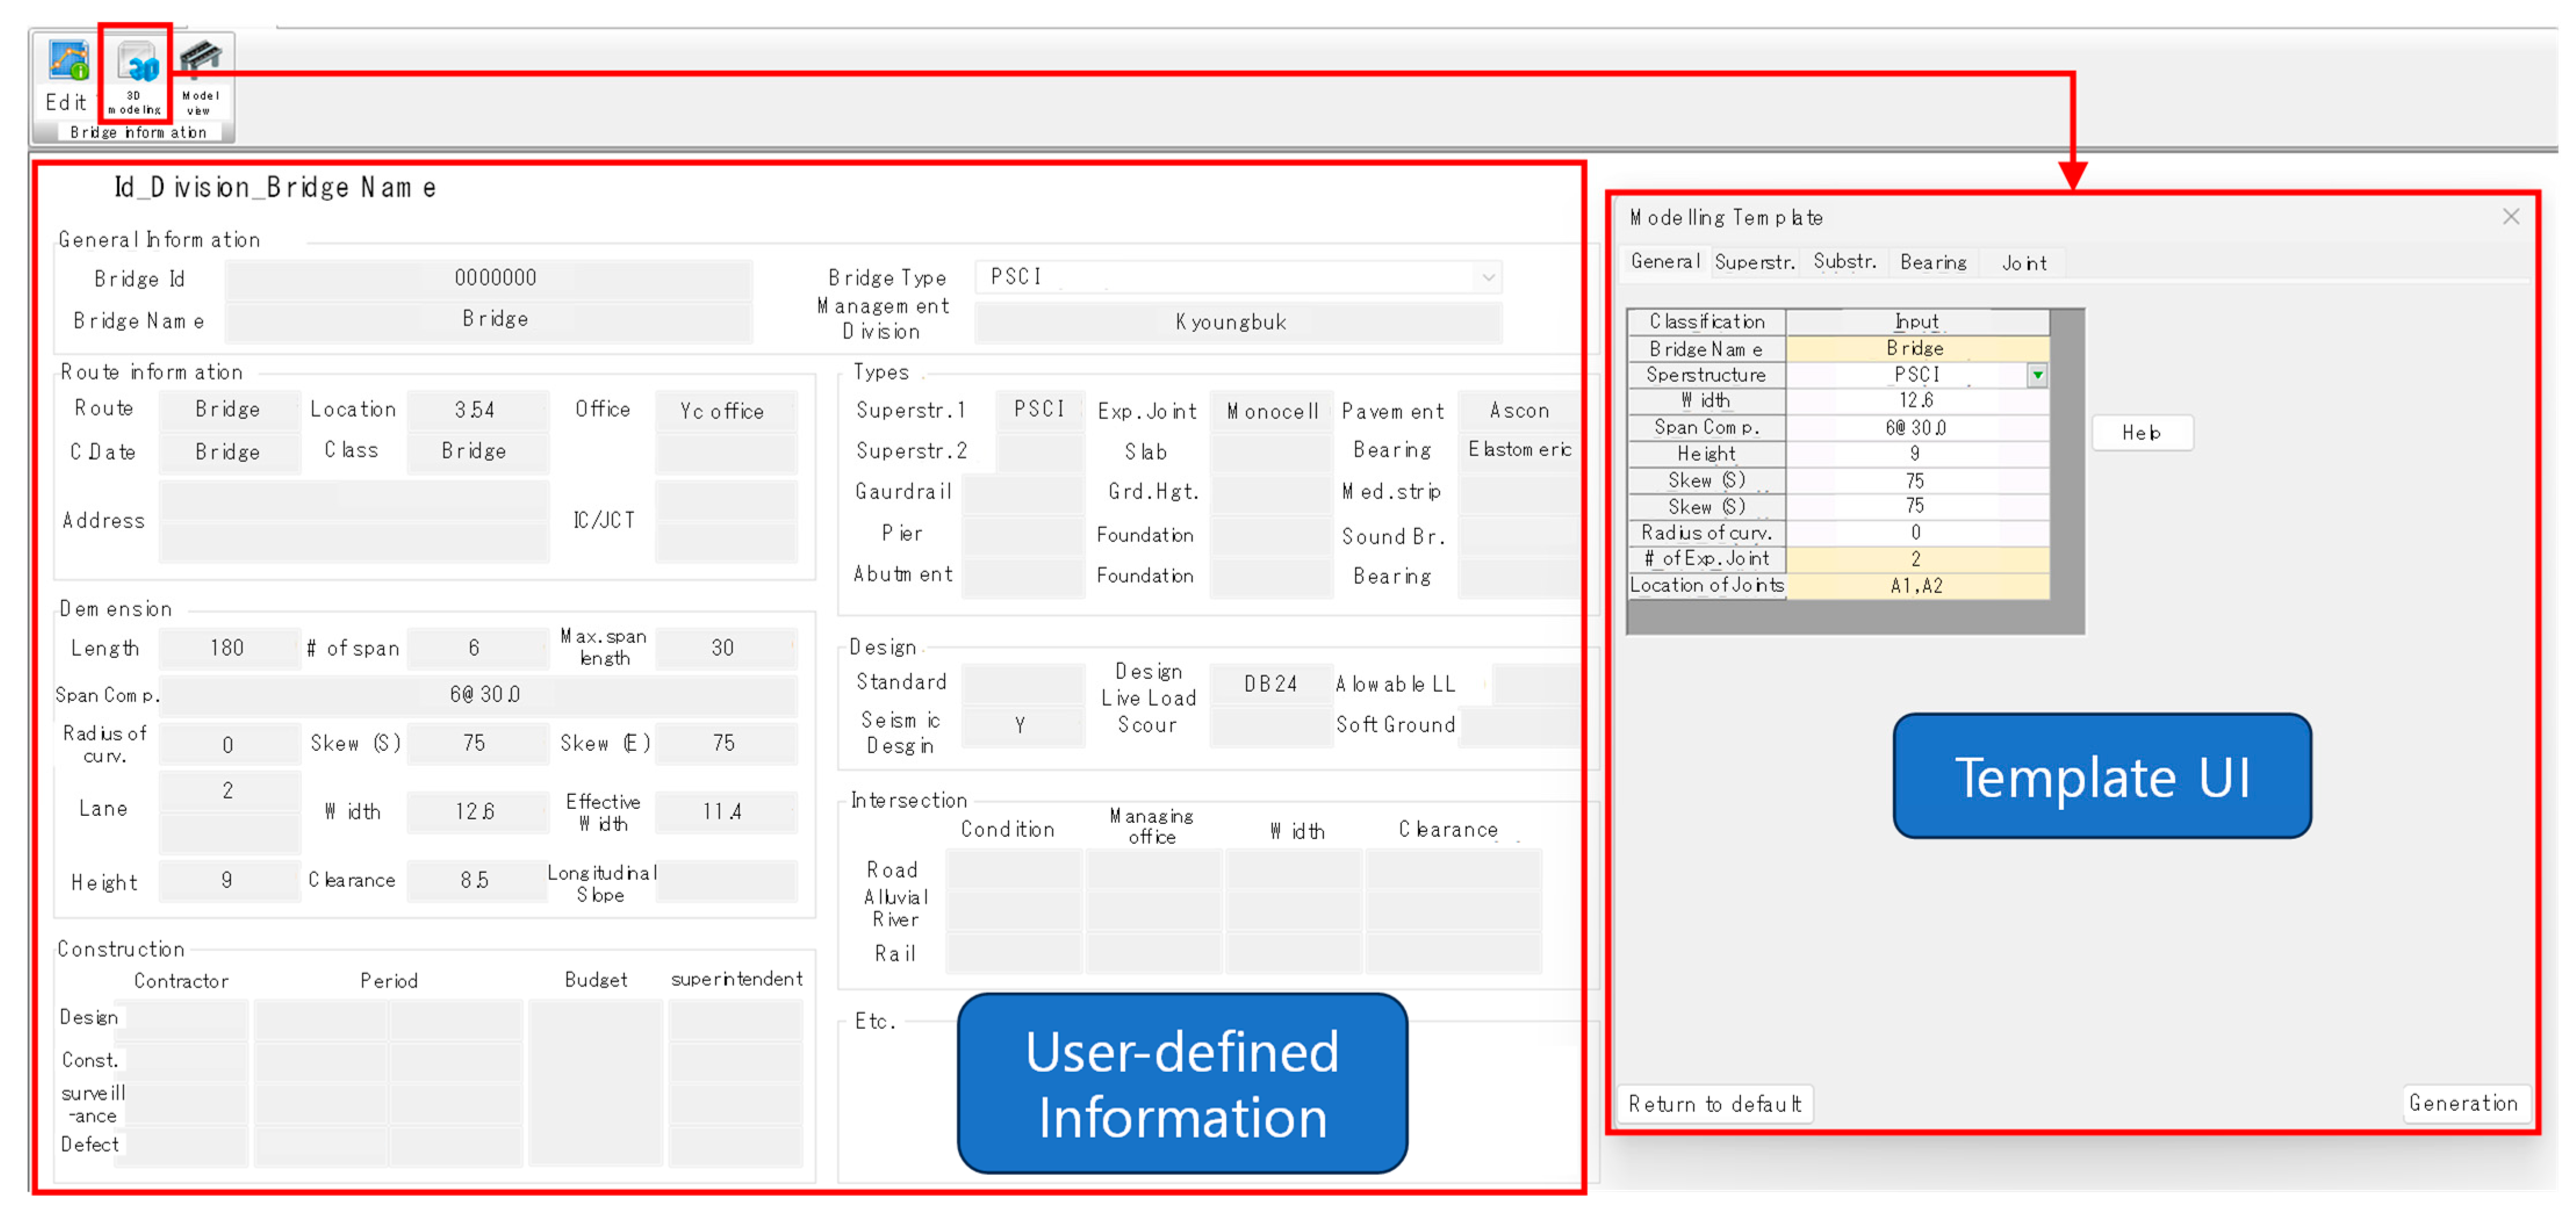Switch to the Superstr. tab
The height and width of the screenshot is (1209, 2576).
coord(1754,262)
